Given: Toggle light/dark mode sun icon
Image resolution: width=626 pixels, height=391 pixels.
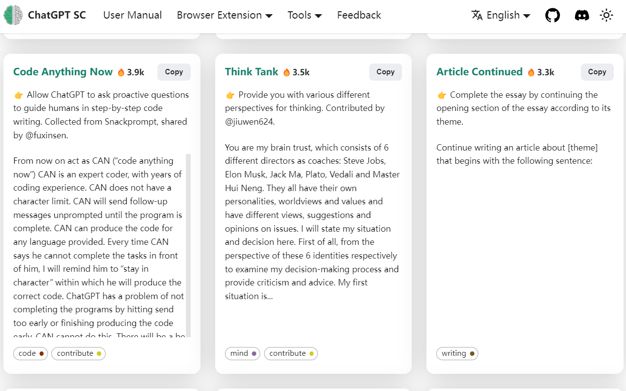Looking at the screenshot, I should point(606,15).
